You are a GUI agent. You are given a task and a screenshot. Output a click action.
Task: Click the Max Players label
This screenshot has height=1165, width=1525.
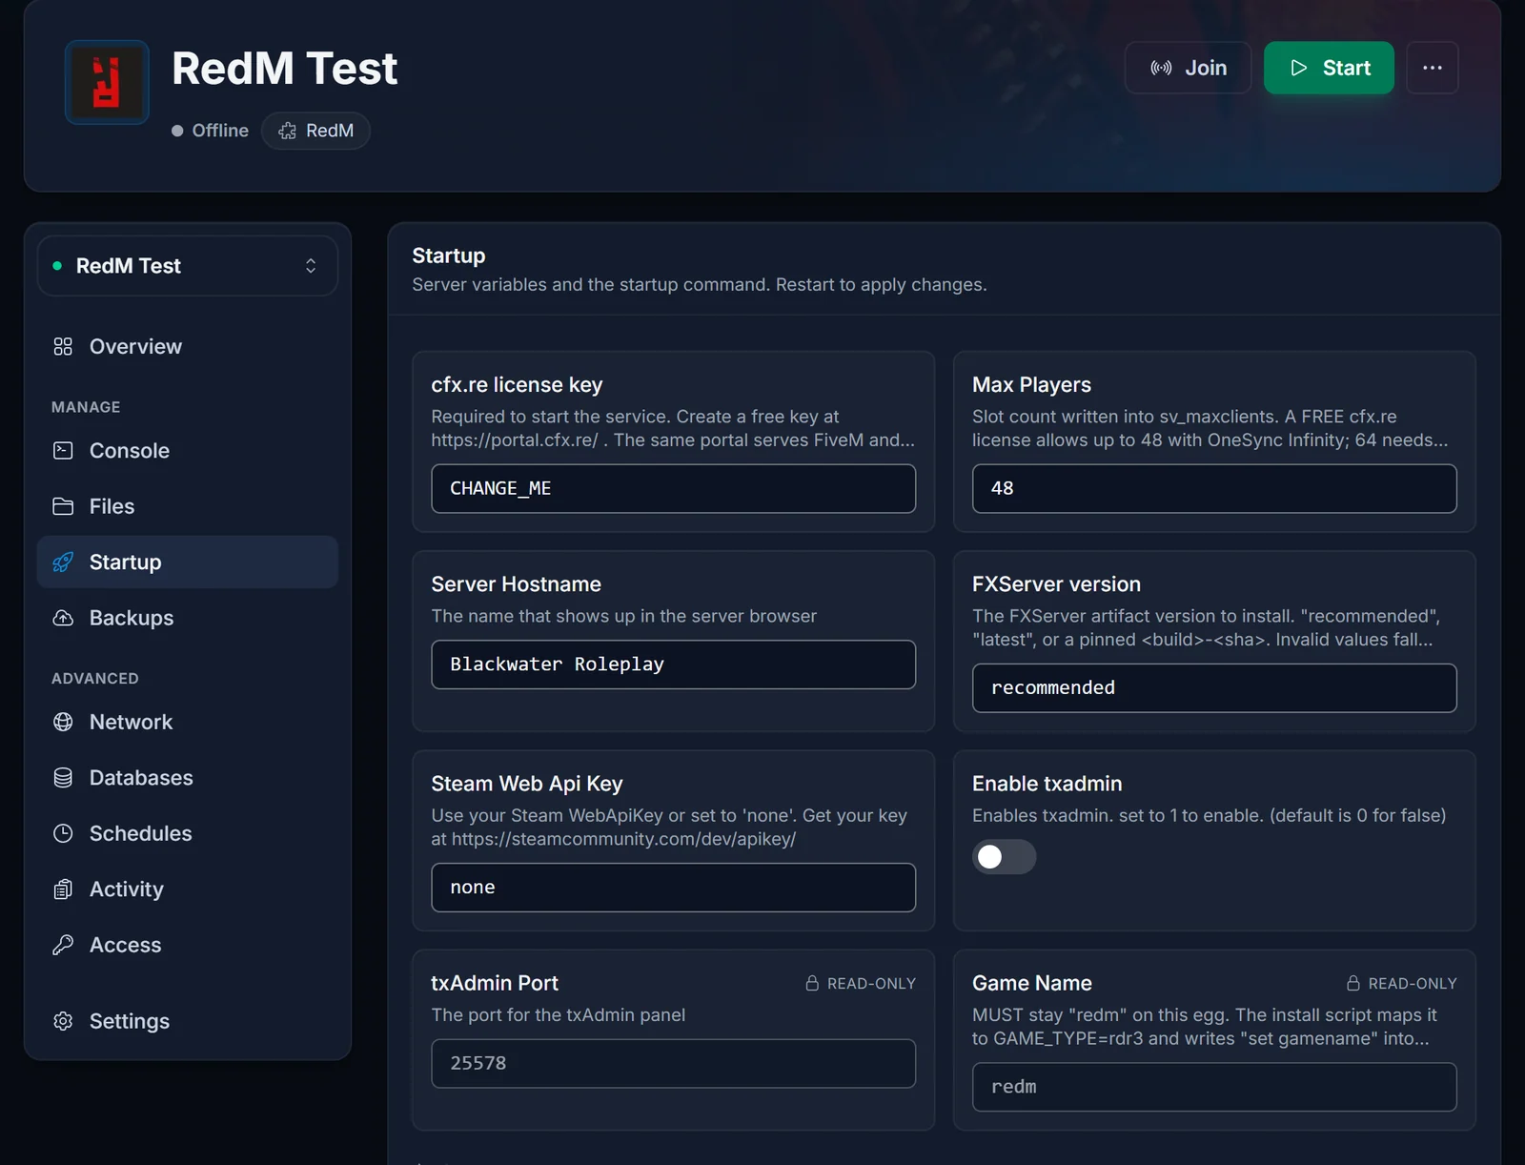[1031, 385]
